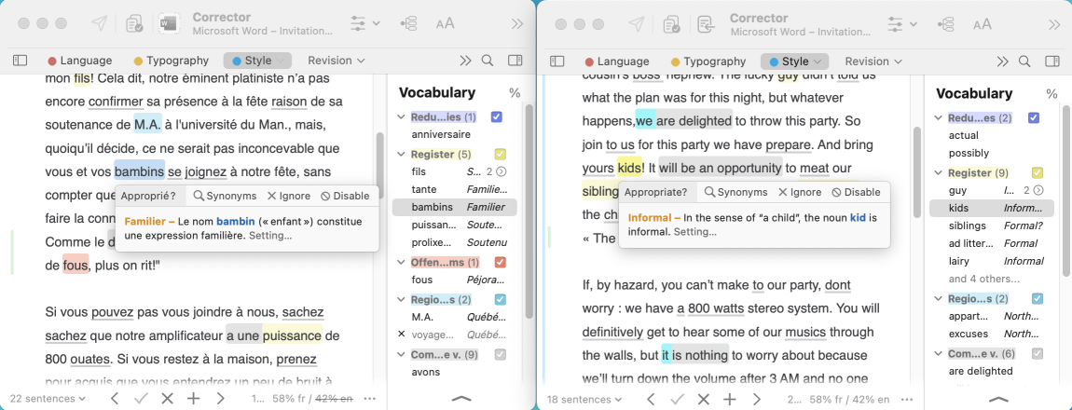Viewport: 1072px width, 410px height.
Task: Collapse the Redundancies group in French window
Action: pos(401,116)
